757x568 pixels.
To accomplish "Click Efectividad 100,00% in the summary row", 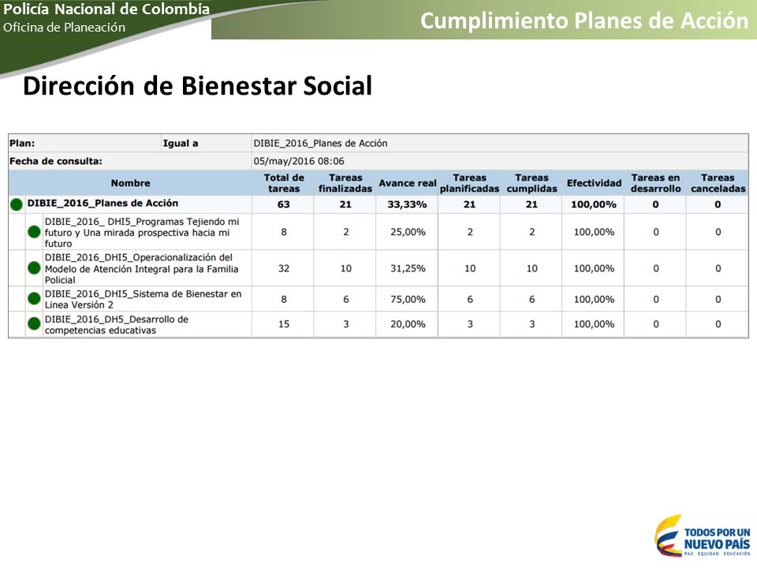I will [593, 204].
